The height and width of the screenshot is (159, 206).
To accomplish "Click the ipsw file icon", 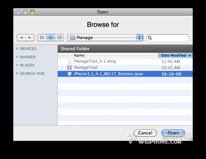I will tap(70, 74).
